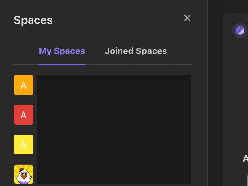248x186 pixels.
Task: Select the space entry beside the chicken avatar
Action: [114, 174]
